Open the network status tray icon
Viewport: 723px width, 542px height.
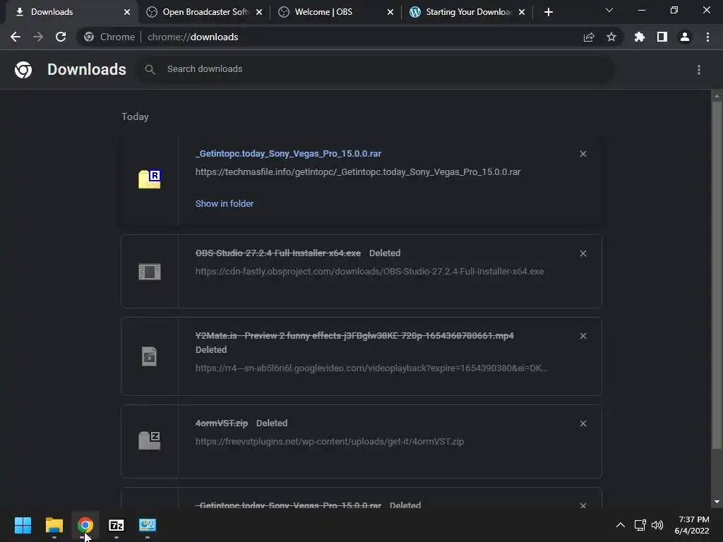pos(640,525)
